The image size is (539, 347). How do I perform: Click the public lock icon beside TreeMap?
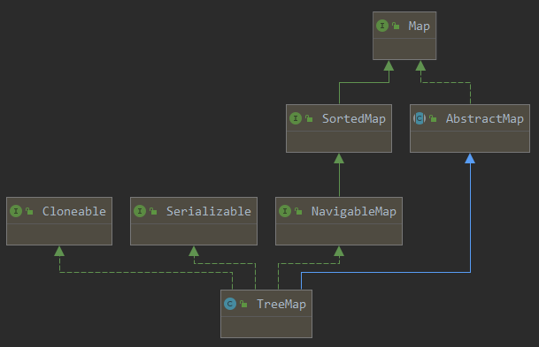pos(243,304)
